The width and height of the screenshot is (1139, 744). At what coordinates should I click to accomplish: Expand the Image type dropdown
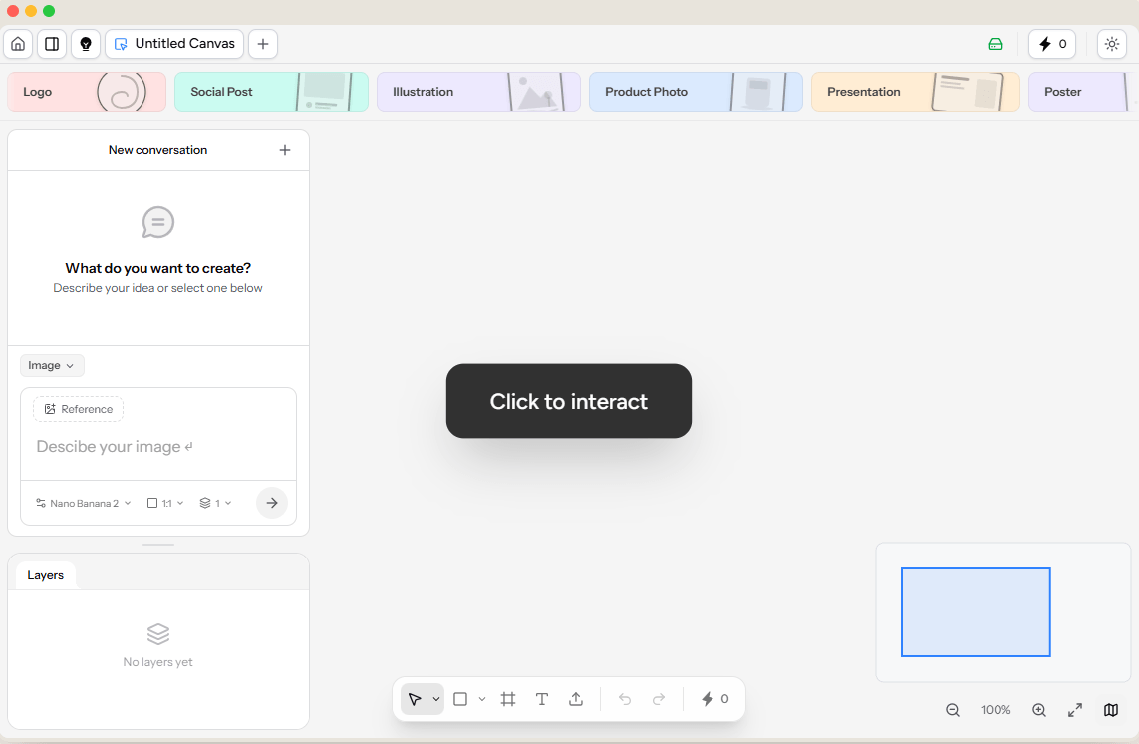(x=52, y=365)
